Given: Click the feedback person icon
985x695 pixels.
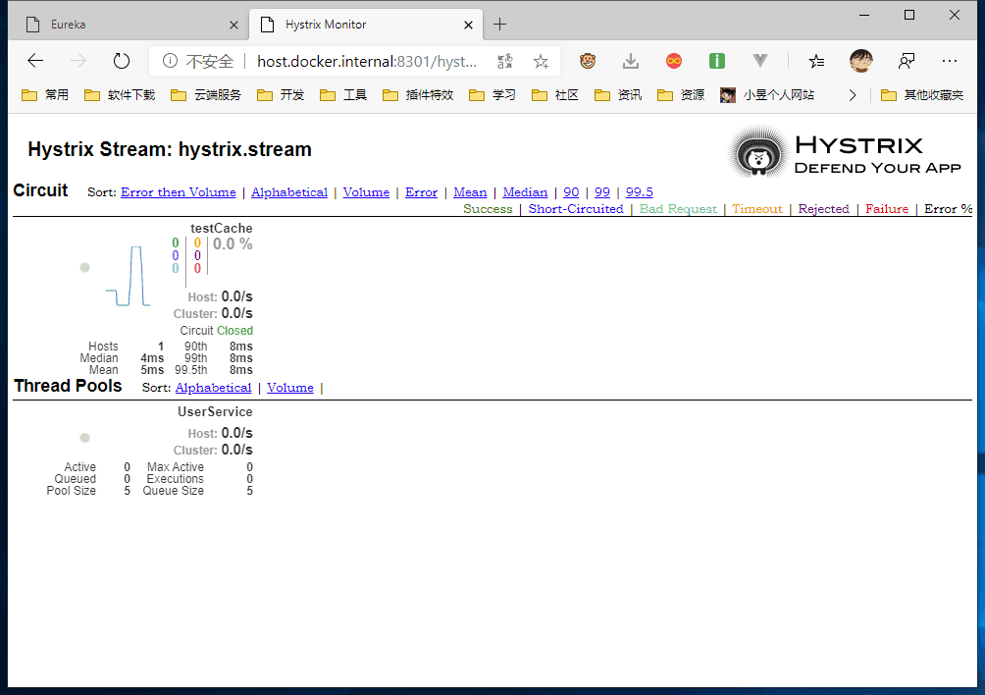Looking at the screenshot, I should (907, 61).
